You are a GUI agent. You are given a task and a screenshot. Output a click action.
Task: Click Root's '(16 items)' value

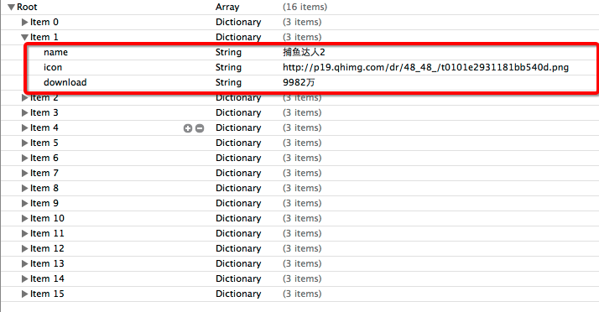point(305,7)
